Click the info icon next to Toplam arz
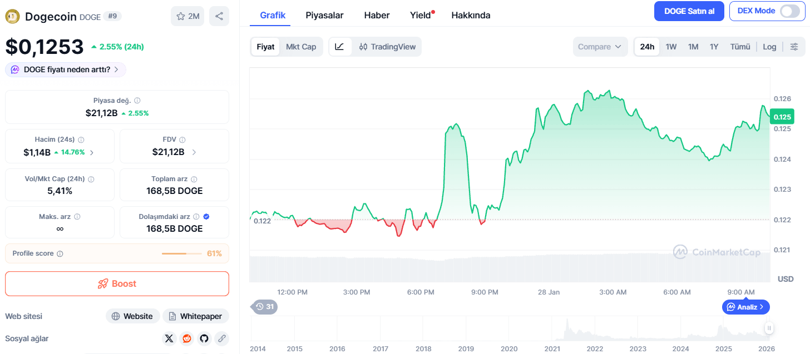 [x=194, y=179]
